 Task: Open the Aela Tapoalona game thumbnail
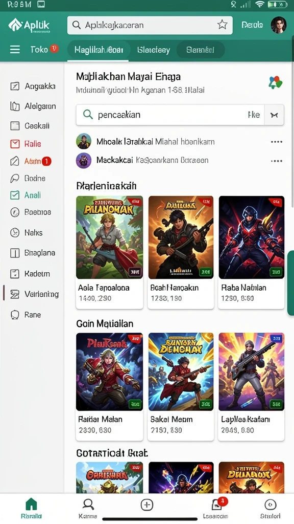(109, 237)
